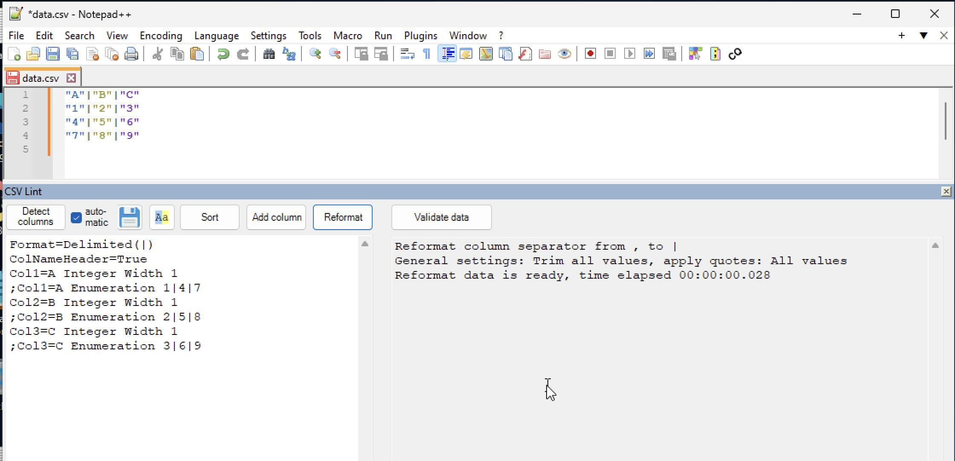Close the CSV Lint panel
The image size is (955, 461).
(x=946, y=191)
